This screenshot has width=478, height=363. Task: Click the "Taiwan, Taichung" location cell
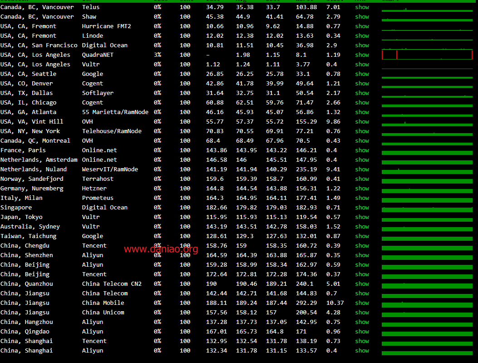tap(28, 236)
